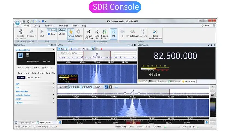Switch to the VFO-B panel tab
This screenshot has width=232, height=135.
pyautogui.click(x=143, y=81)
